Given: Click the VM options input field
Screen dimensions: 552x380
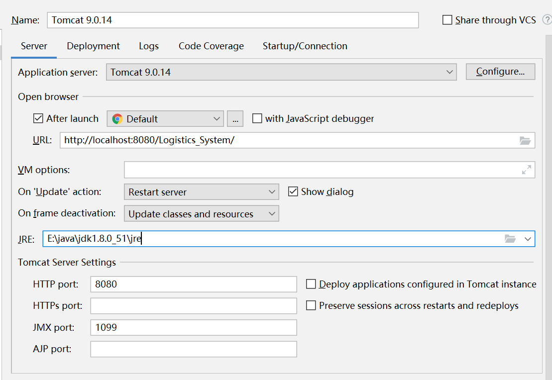Looking at the screenshot, I should (330, 170).
